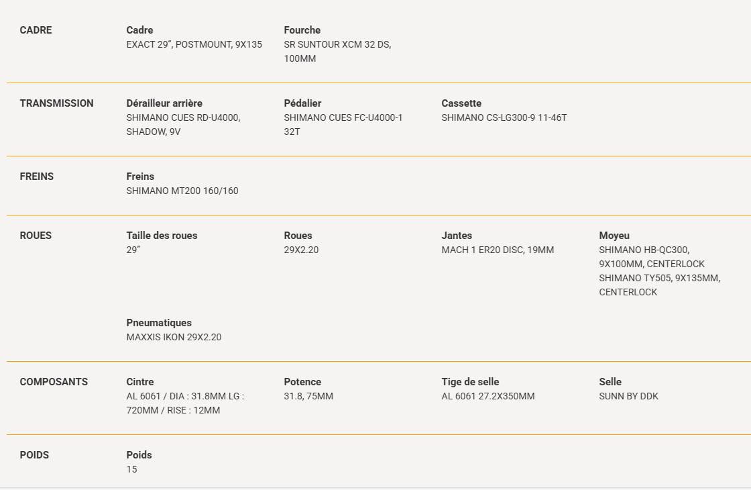
Task: Click the COMPOSANTS section label
Action: [x=54, y=382]
